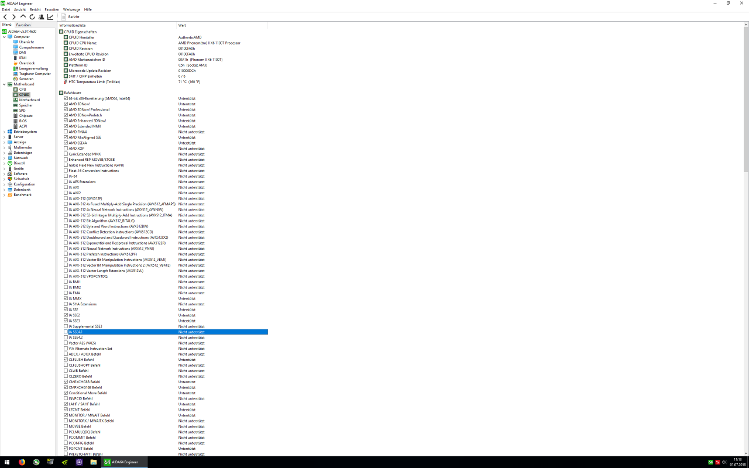The image size is (749, 468).
Task: Switch to the Menü sidebar tab
Action: click(7, 25)
